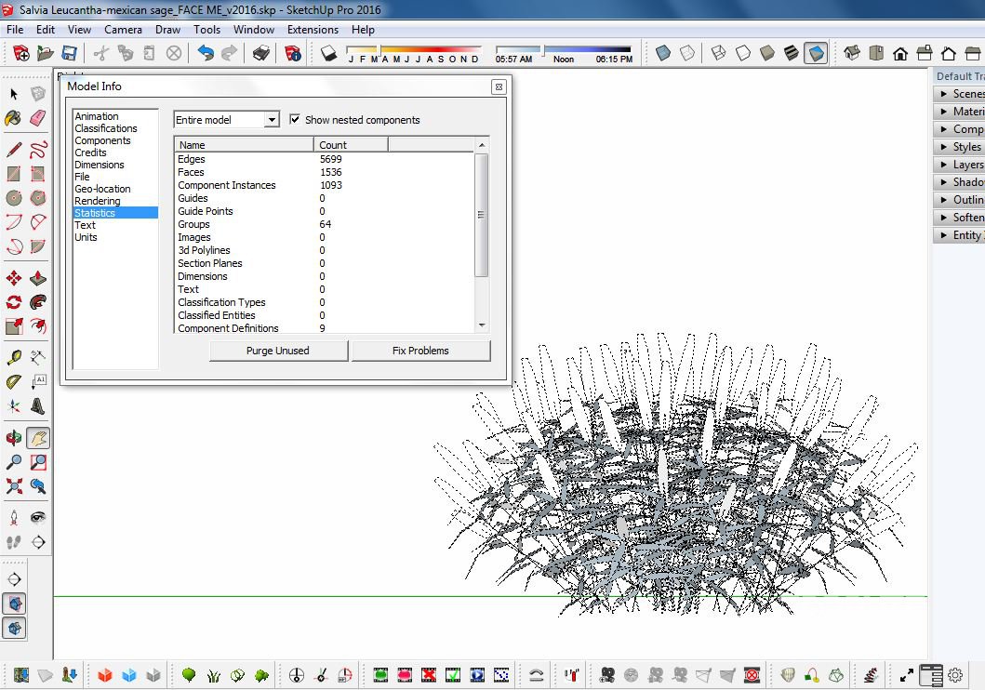Activate the Pan hand tool
Image resolution: width=985 pixels, height=690 pixels.
click(37, 438)
